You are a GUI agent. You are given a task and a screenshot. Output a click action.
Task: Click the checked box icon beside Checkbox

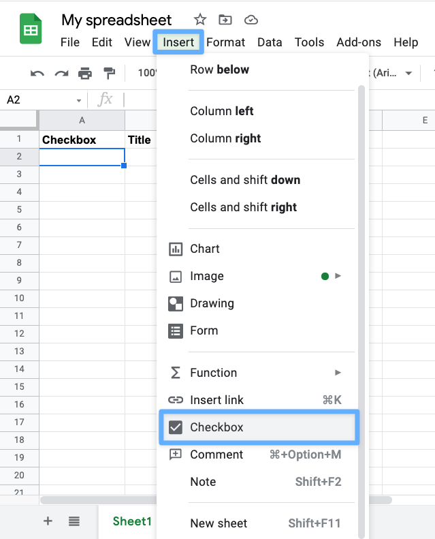pyautogui.click(x=176, y=427)
